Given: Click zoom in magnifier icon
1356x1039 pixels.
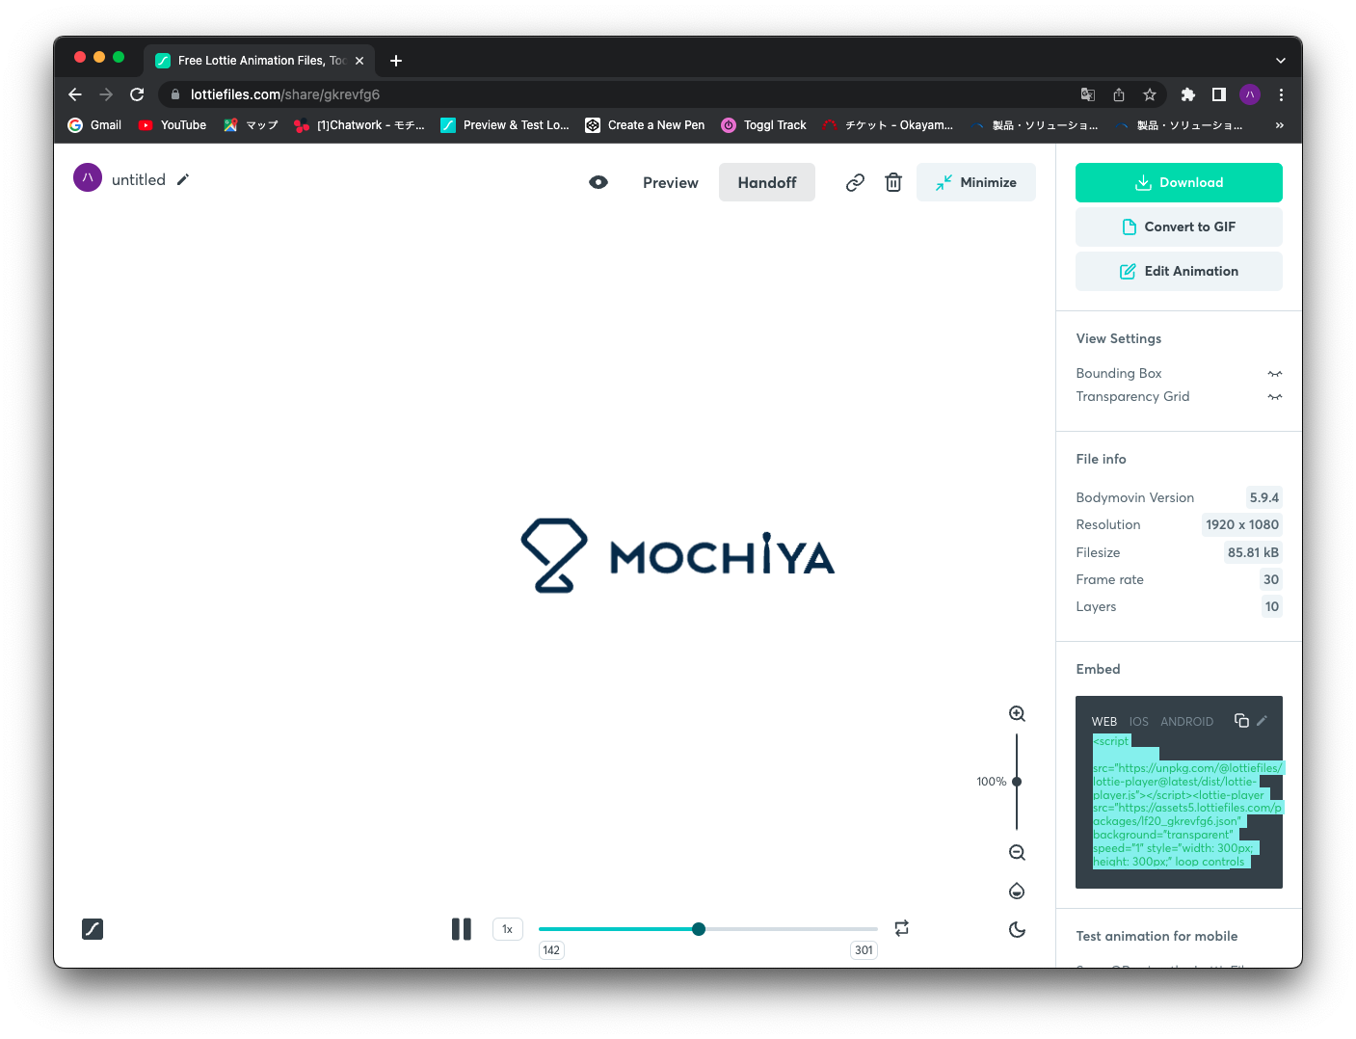Looking at the screenshot, I should 1017,713.
